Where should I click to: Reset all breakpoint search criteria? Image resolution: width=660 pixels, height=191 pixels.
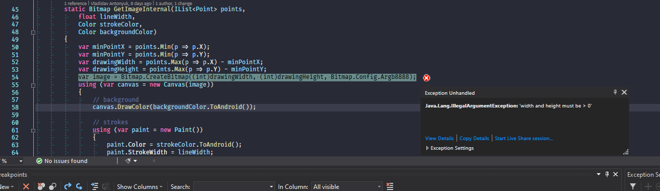coord(390,187)
